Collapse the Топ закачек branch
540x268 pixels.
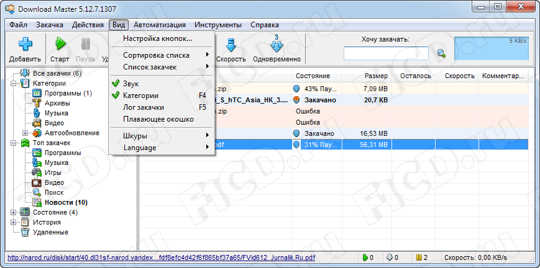(13, 143)
